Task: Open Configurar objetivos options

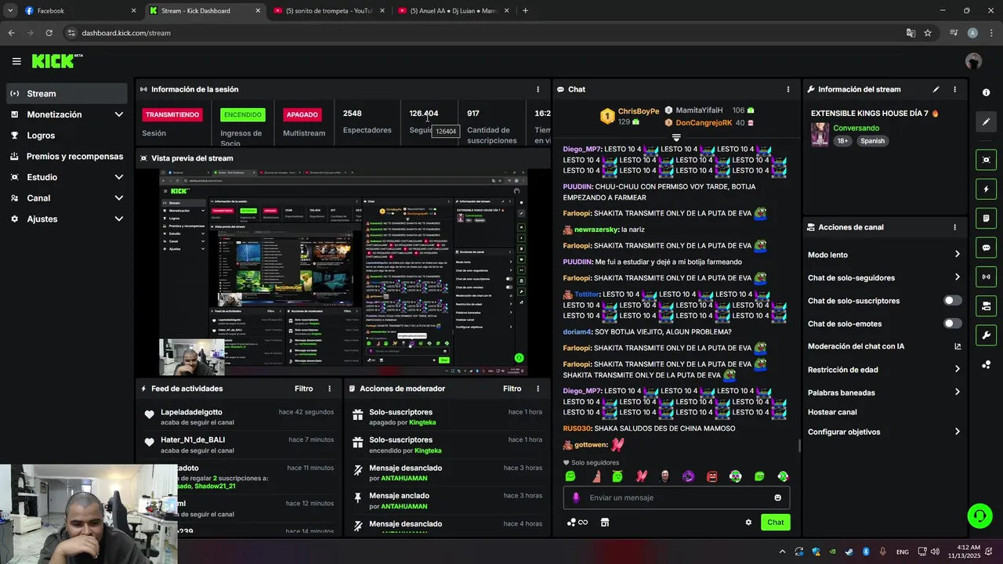Action: pyautogui.click(x=884, y=432)
